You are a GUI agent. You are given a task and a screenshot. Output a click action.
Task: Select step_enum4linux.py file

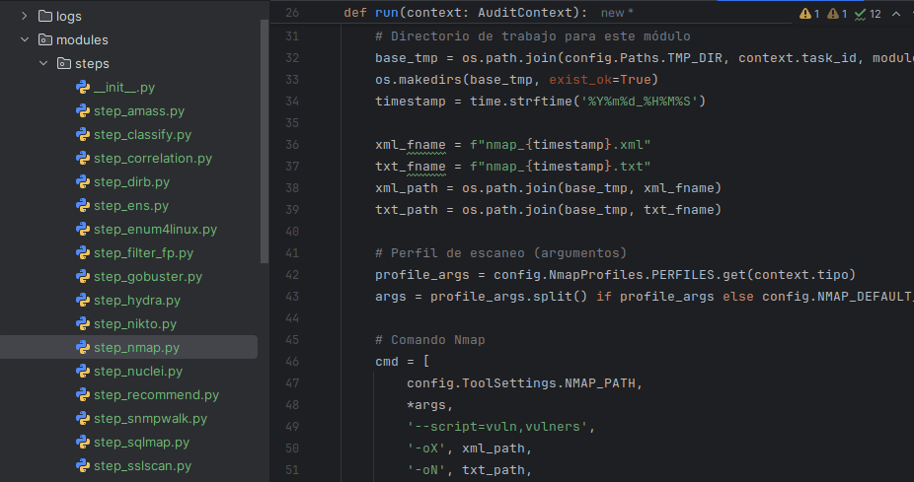pos(156,230)
